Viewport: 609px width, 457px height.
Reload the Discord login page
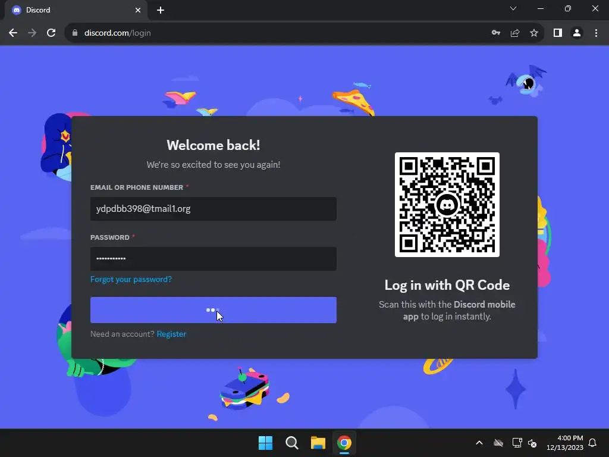(x=51, y=33)
